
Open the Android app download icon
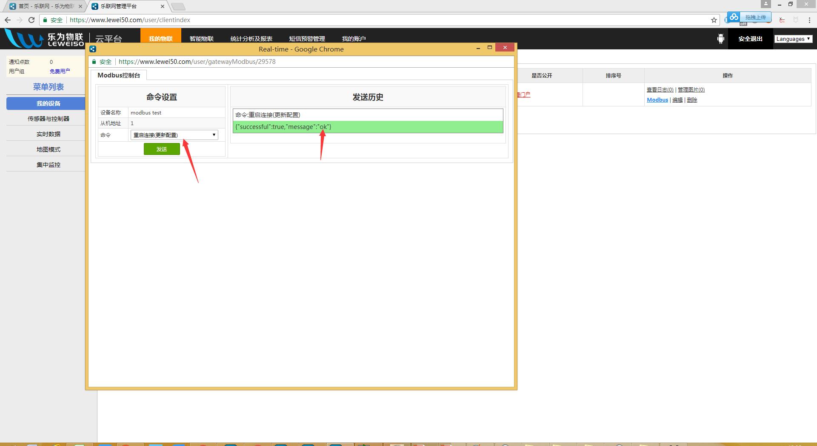(720, 39)
